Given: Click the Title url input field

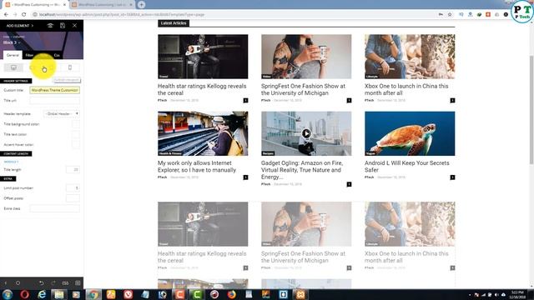Looking at the screenshot, I should pyautogui.click(x=55, y=100).
